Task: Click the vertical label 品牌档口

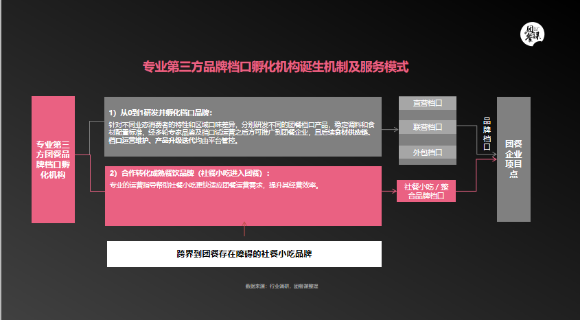Action: click(x=487, y=133)
